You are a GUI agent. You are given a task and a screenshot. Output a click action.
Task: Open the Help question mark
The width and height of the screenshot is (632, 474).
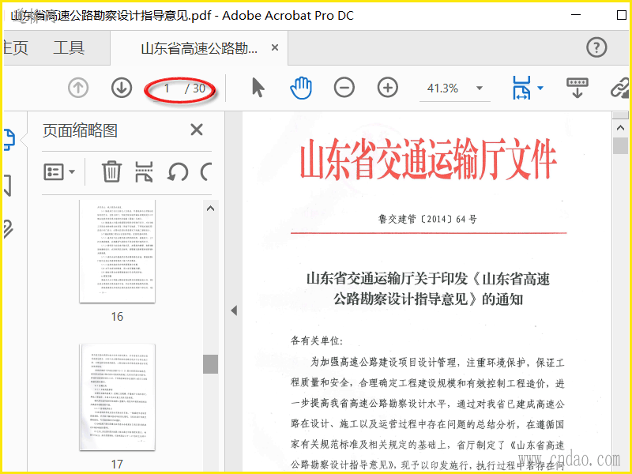pyautogui.click(x=596, y=47)
